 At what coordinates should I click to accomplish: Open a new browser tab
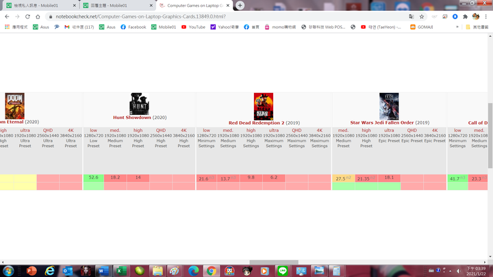click(240, 5)
